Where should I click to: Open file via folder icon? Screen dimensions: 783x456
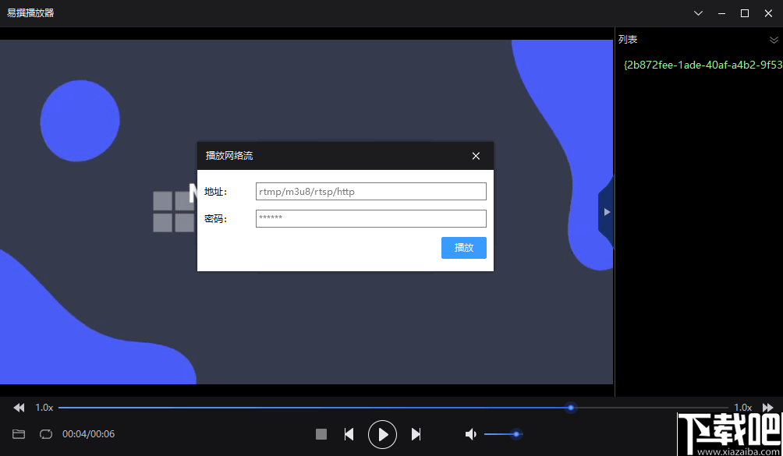(19, 434)
